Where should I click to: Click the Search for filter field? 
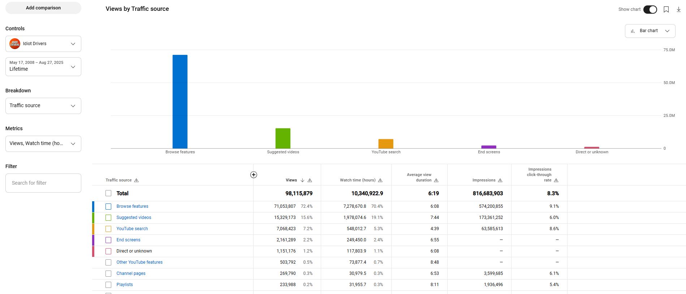[43, 183]
